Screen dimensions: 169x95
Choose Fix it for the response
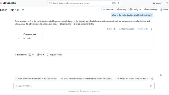pyautogui.click(x=40, y=55)
